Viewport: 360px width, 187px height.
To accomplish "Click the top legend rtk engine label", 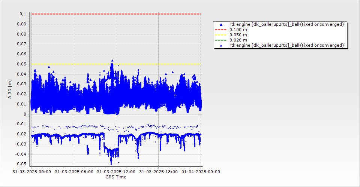I will pos(286,24).
